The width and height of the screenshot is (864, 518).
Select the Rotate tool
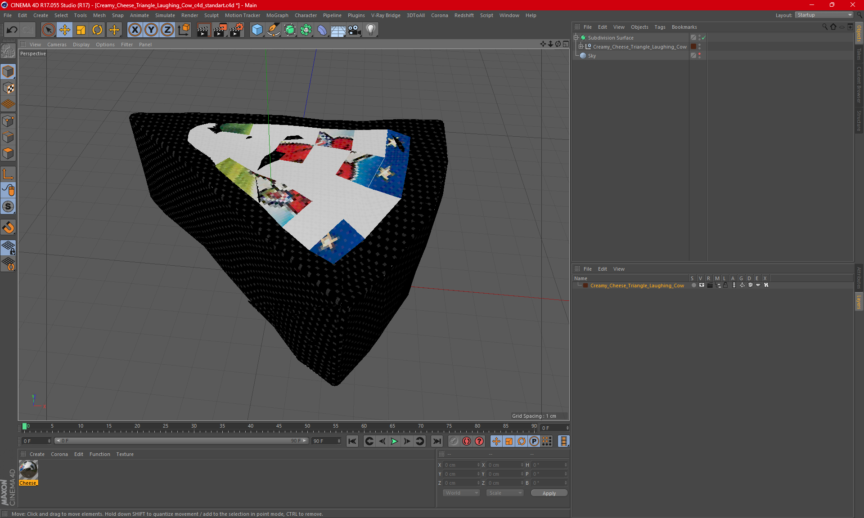[97, 30]
